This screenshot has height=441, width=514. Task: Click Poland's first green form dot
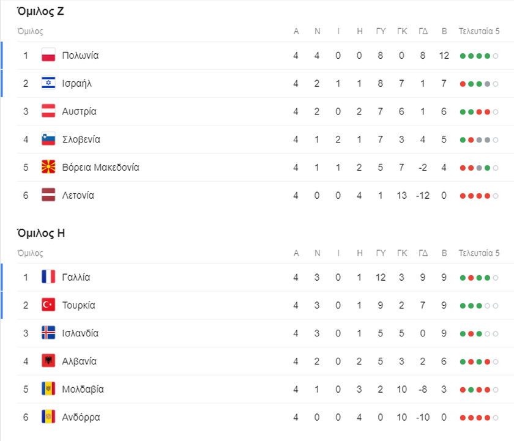tap(463, 56)
